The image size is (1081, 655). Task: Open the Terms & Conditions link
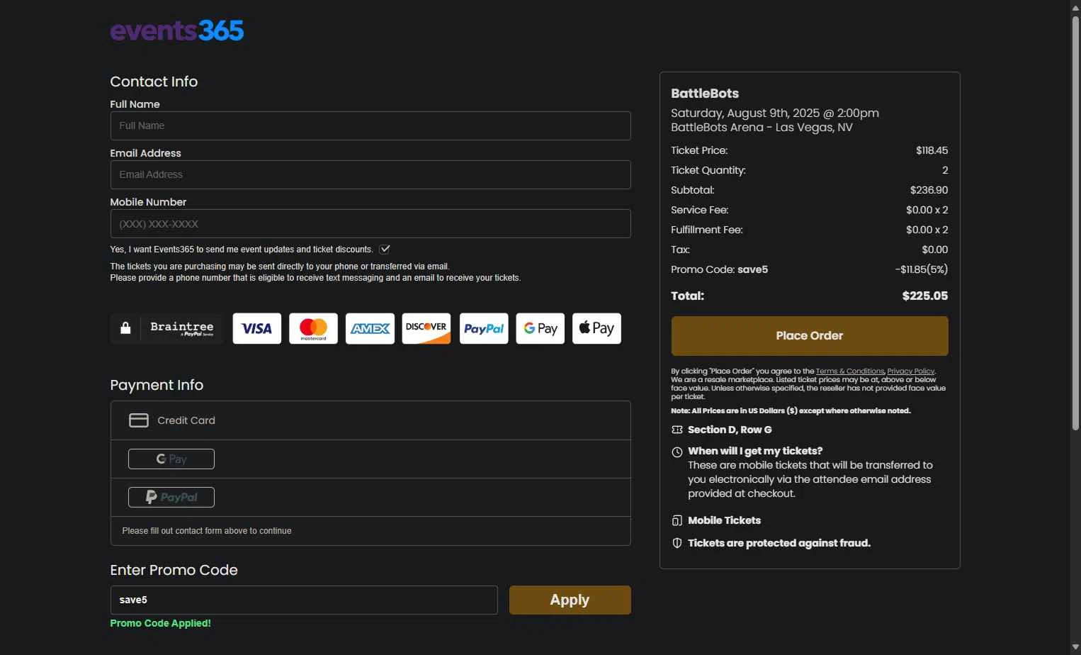coord(850,371)
